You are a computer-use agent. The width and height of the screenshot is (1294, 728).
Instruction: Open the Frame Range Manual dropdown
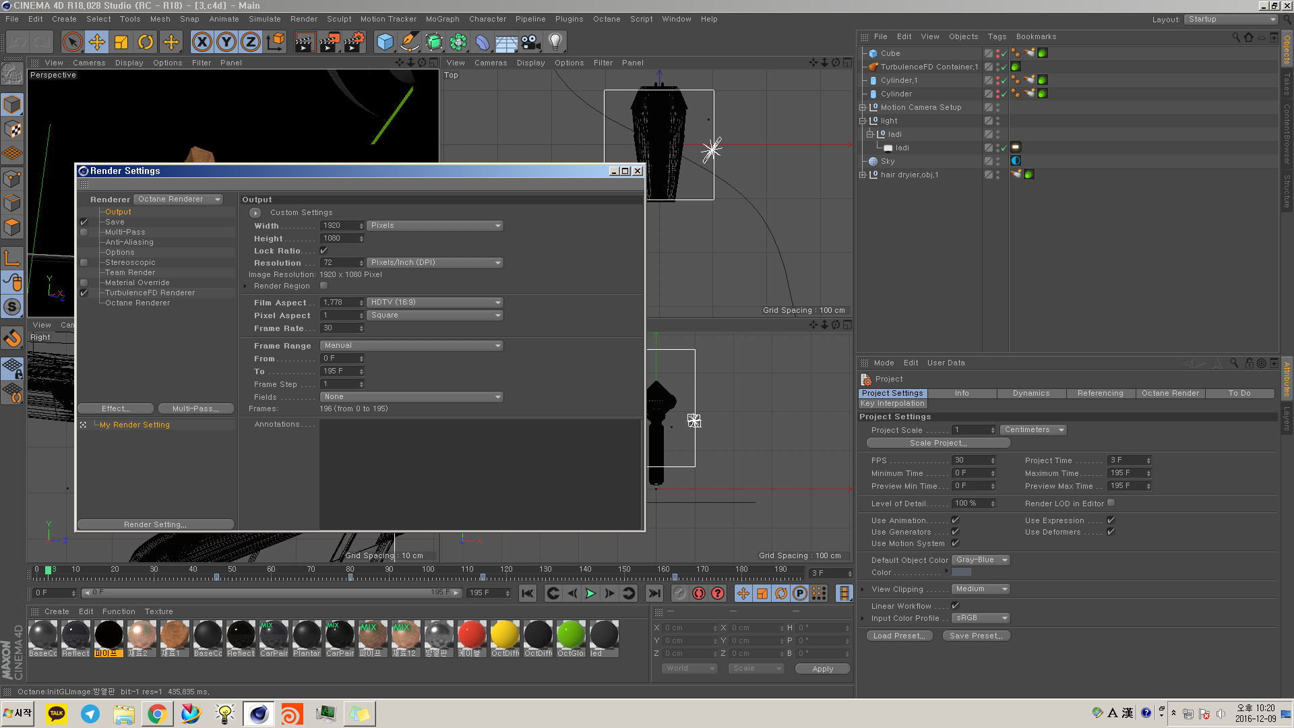412,346
